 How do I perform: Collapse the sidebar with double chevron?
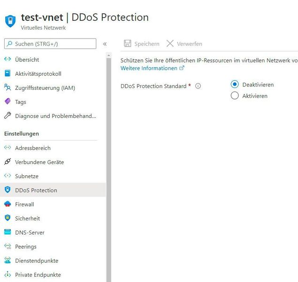point(105,44)
